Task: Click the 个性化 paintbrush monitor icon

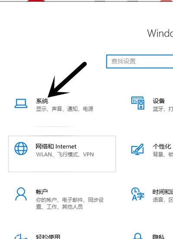Action: (x=138, y=149)
